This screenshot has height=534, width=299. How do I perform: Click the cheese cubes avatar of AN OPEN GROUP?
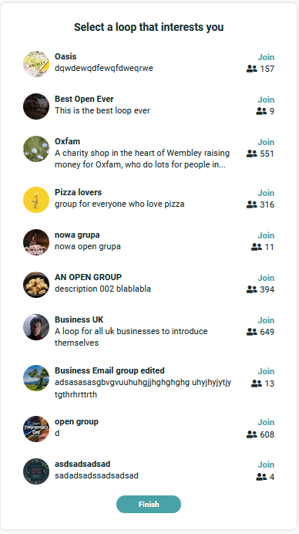[36, 285]
